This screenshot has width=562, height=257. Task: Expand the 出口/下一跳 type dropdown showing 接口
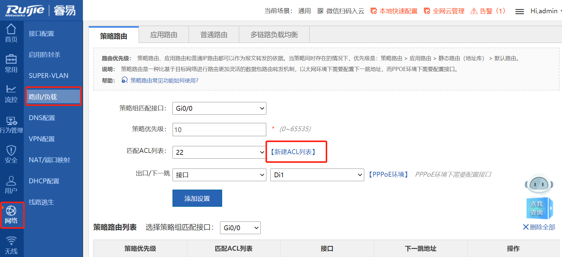[219, 175]
